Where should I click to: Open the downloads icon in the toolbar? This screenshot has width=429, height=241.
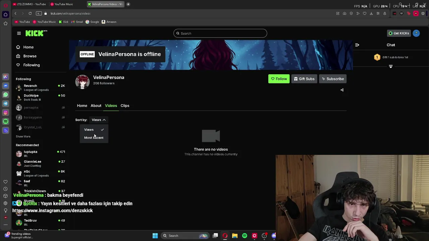371,13
